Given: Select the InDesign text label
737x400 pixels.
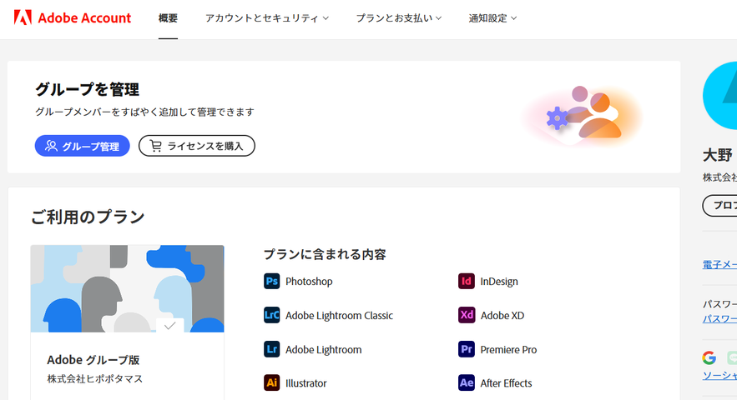Looking at the screenshot, I should 499,281.
